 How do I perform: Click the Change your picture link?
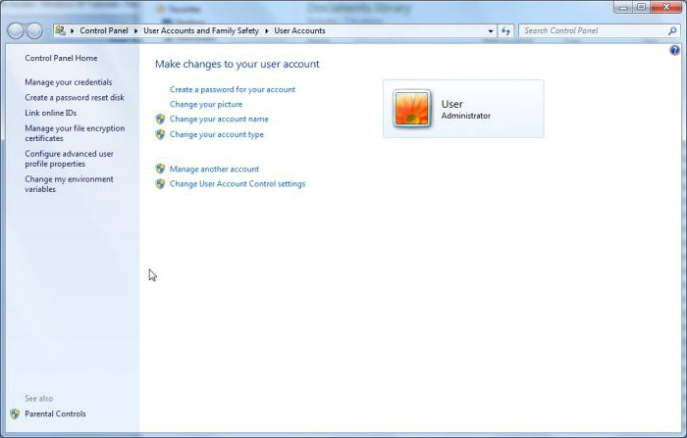[205, 104]
